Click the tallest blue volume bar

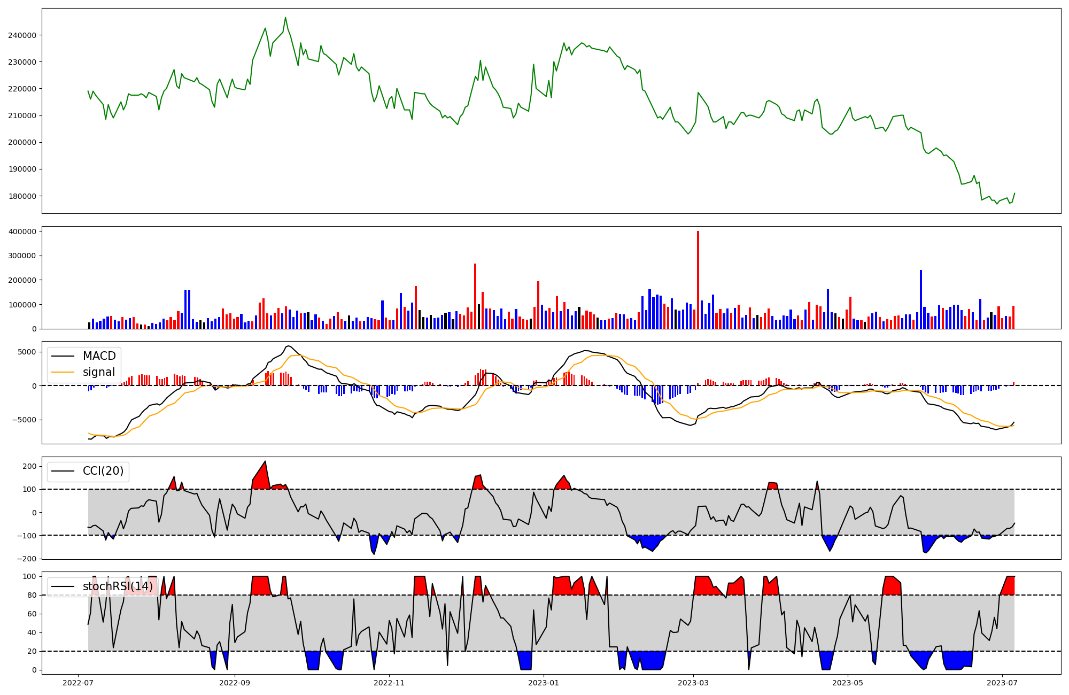click(x=920, y=299)
